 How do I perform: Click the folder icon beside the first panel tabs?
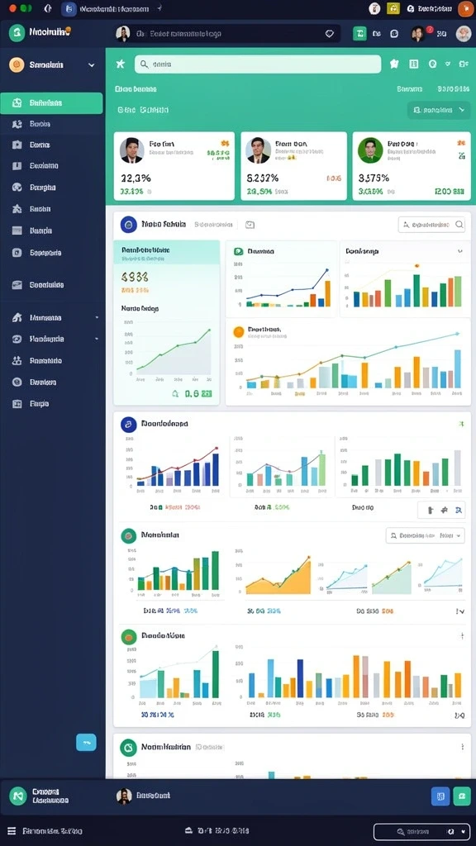tap(250, 225)
